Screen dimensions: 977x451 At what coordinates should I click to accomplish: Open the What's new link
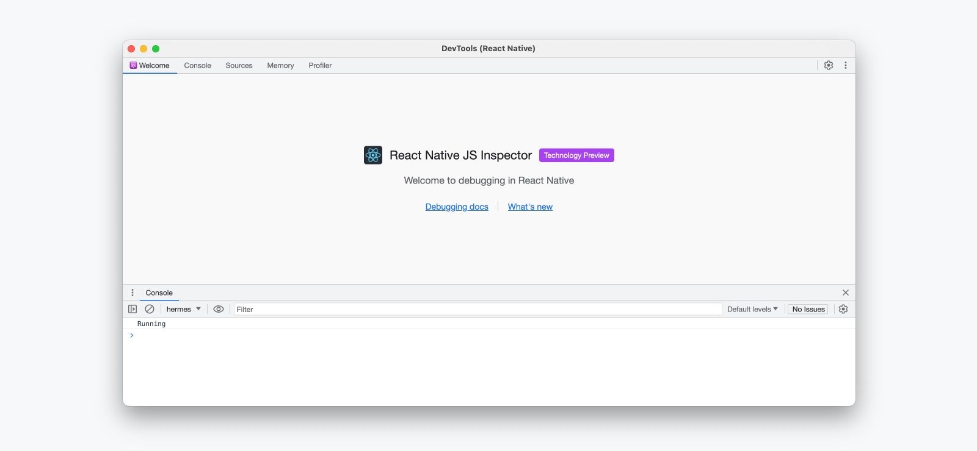pyautogui.click(x=530, y=207)
